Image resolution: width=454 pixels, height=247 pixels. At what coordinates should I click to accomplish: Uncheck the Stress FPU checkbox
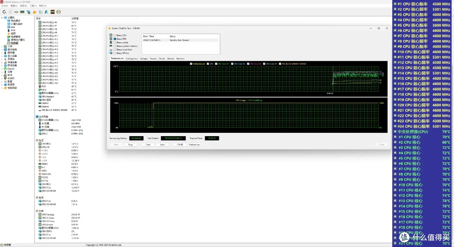pos(115,39)
